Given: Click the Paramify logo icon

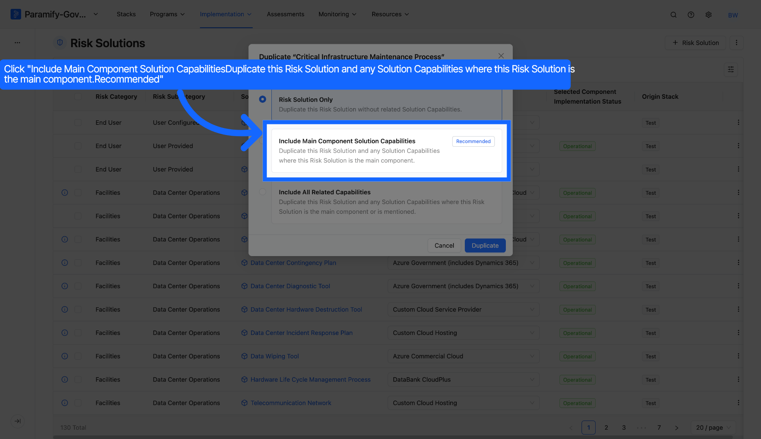Looking at the screenshot, I should (x=15, y=14).
